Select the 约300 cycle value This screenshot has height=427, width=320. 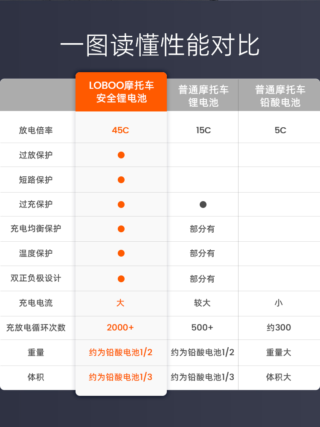(279, 328)
